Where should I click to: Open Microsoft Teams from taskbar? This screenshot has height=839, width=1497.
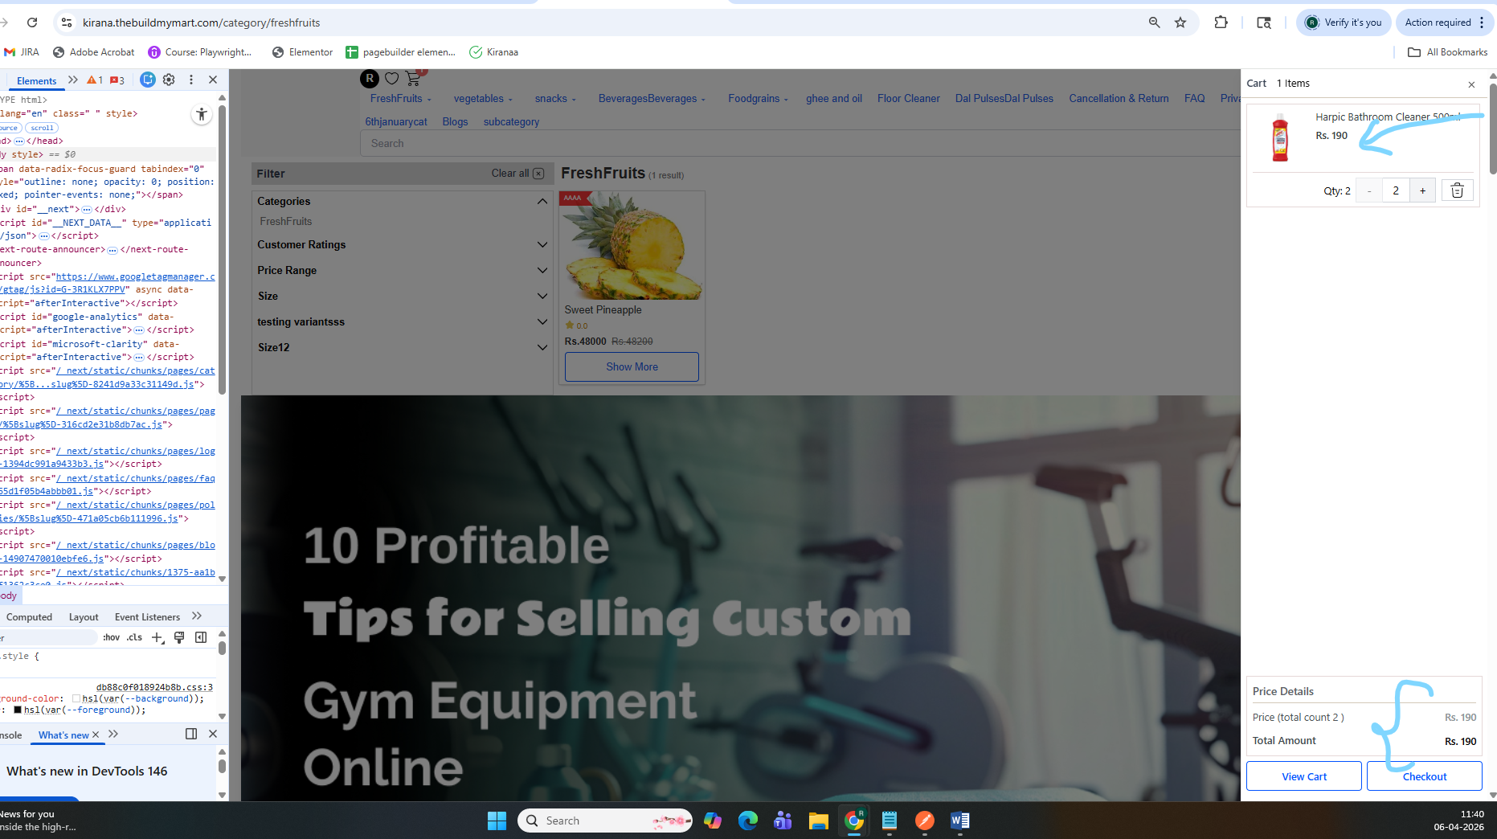783,821
